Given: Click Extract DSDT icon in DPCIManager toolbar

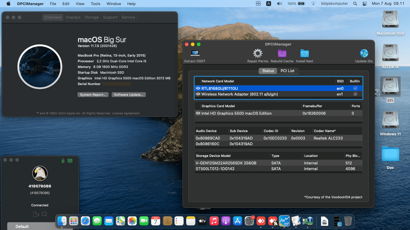Looking at the screenshot, I should 195,54.
